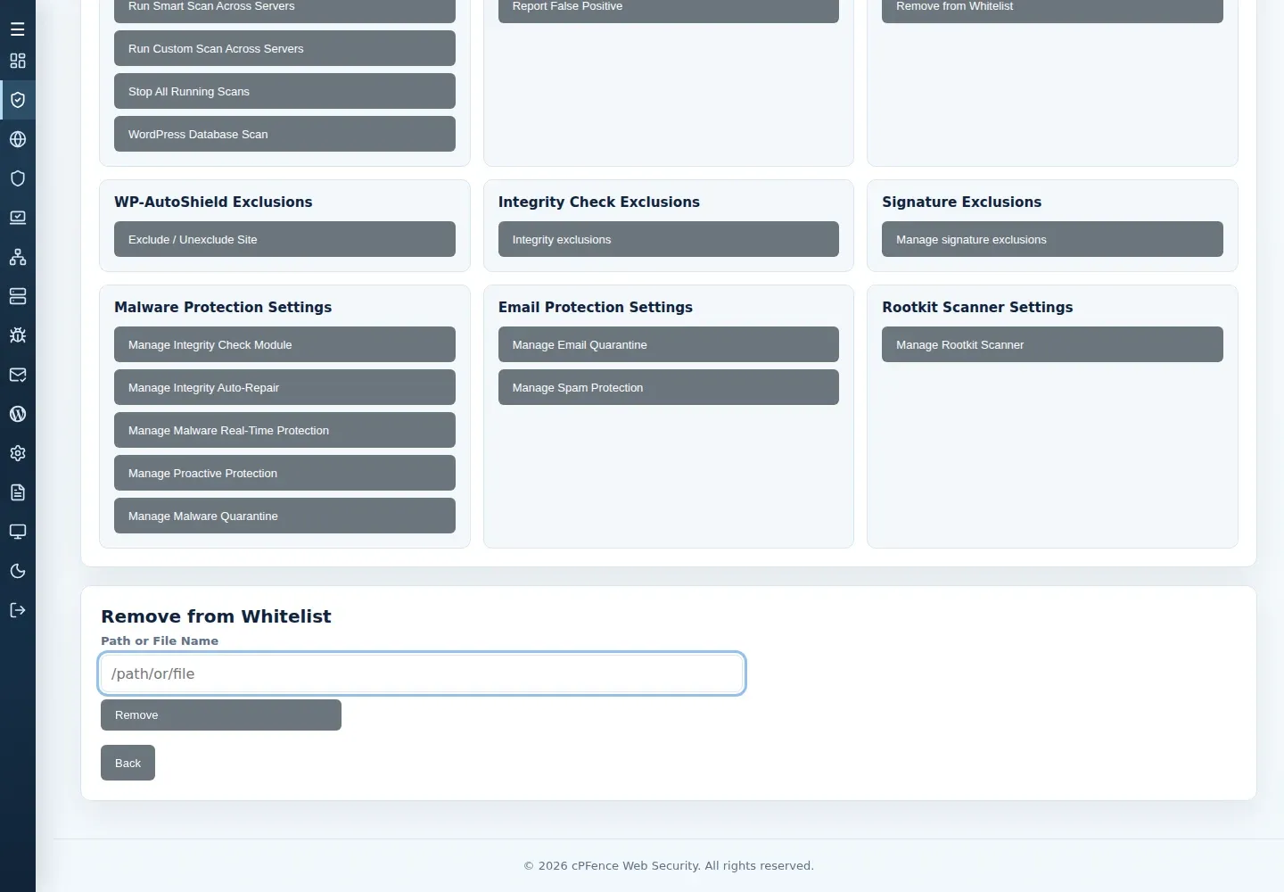
Task: Start the WordPress Database Scan
Action: pos(284,134)
